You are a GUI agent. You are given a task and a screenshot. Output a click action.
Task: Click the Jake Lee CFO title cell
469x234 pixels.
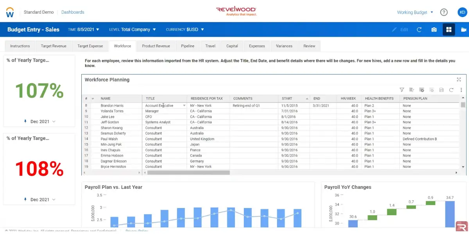[165, 117]
